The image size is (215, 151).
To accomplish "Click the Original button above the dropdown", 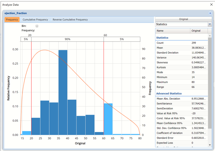I will pos(183,19).
